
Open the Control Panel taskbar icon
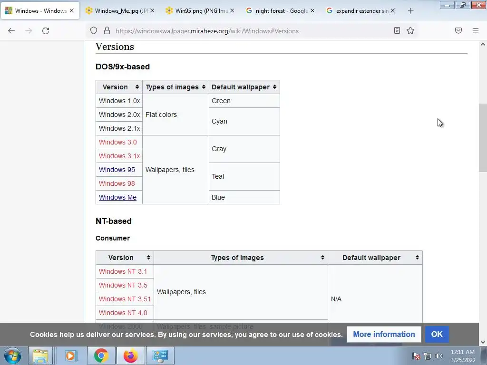[x=160, y=355]
